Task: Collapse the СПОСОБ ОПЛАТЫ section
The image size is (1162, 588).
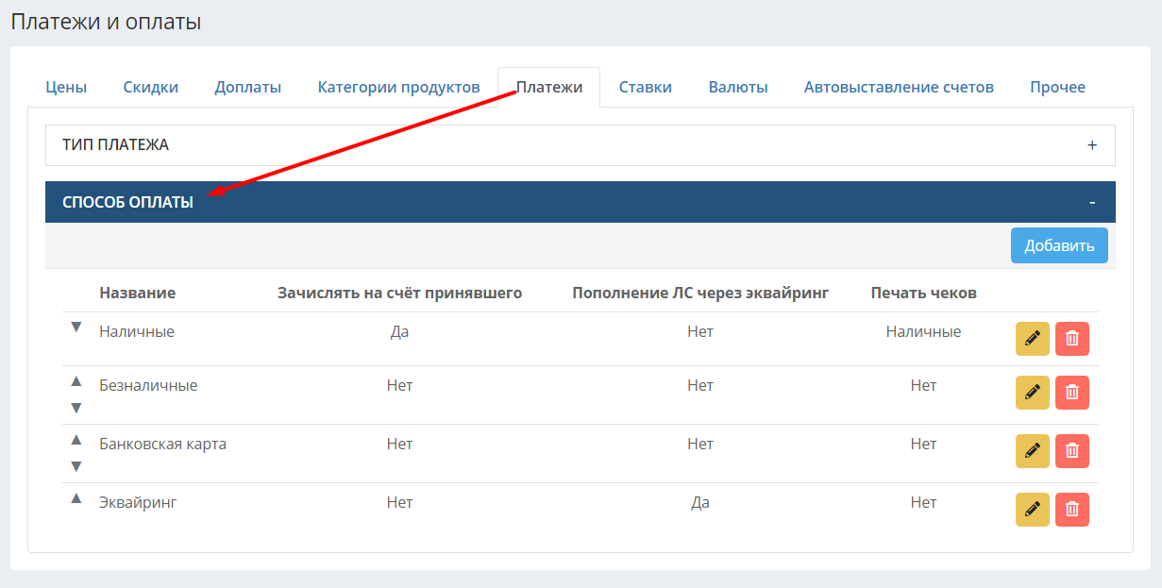Action: (x=581, y=202)
